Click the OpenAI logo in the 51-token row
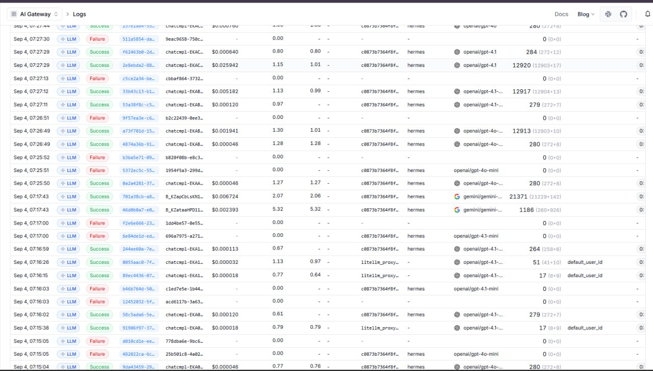The width and height of the screenshot is (653, 371). click(457, 262)
